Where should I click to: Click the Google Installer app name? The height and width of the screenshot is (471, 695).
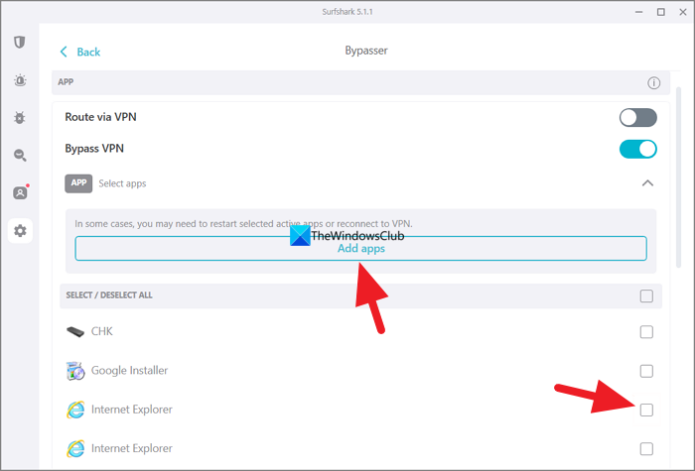[x=129, y=370]
